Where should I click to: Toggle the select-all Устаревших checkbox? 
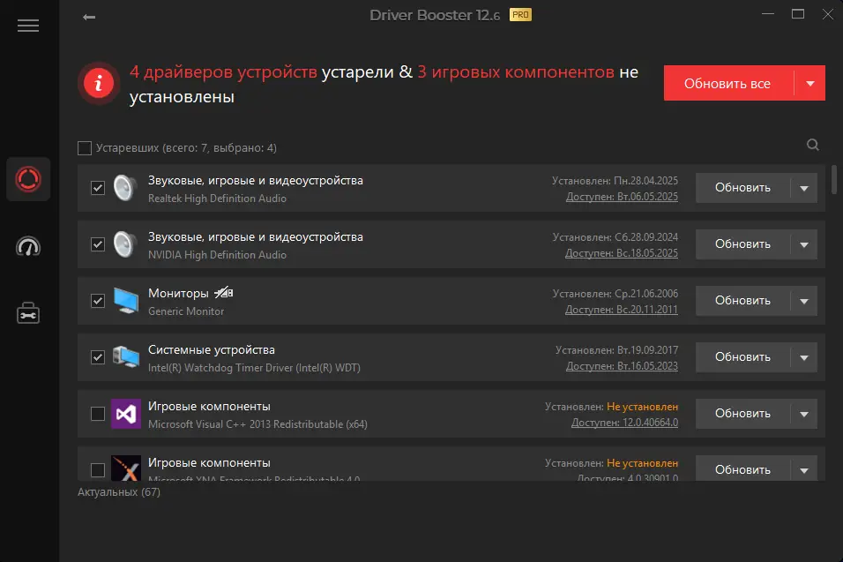(x=85, y=148)
